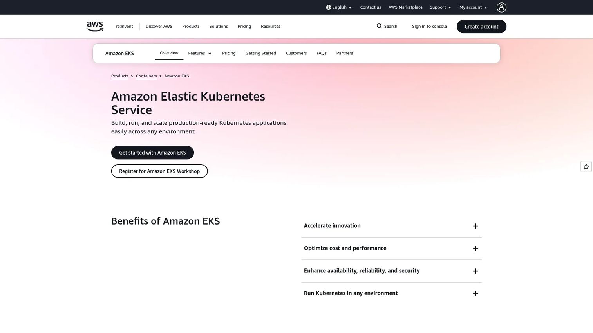Screen dimensions: 593x333
Task: Open the My account dropdown
Action: [473, 7]
